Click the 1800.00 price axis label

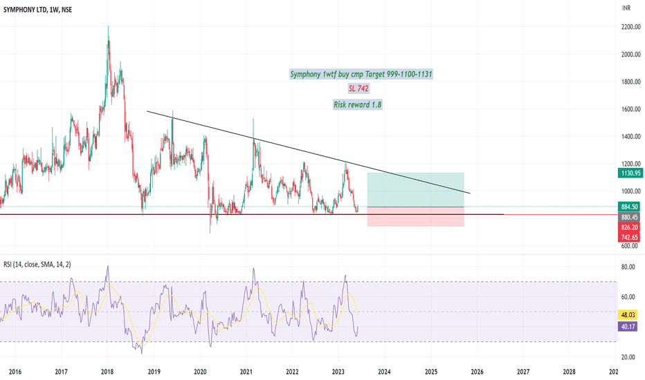(x=630, y=82)
